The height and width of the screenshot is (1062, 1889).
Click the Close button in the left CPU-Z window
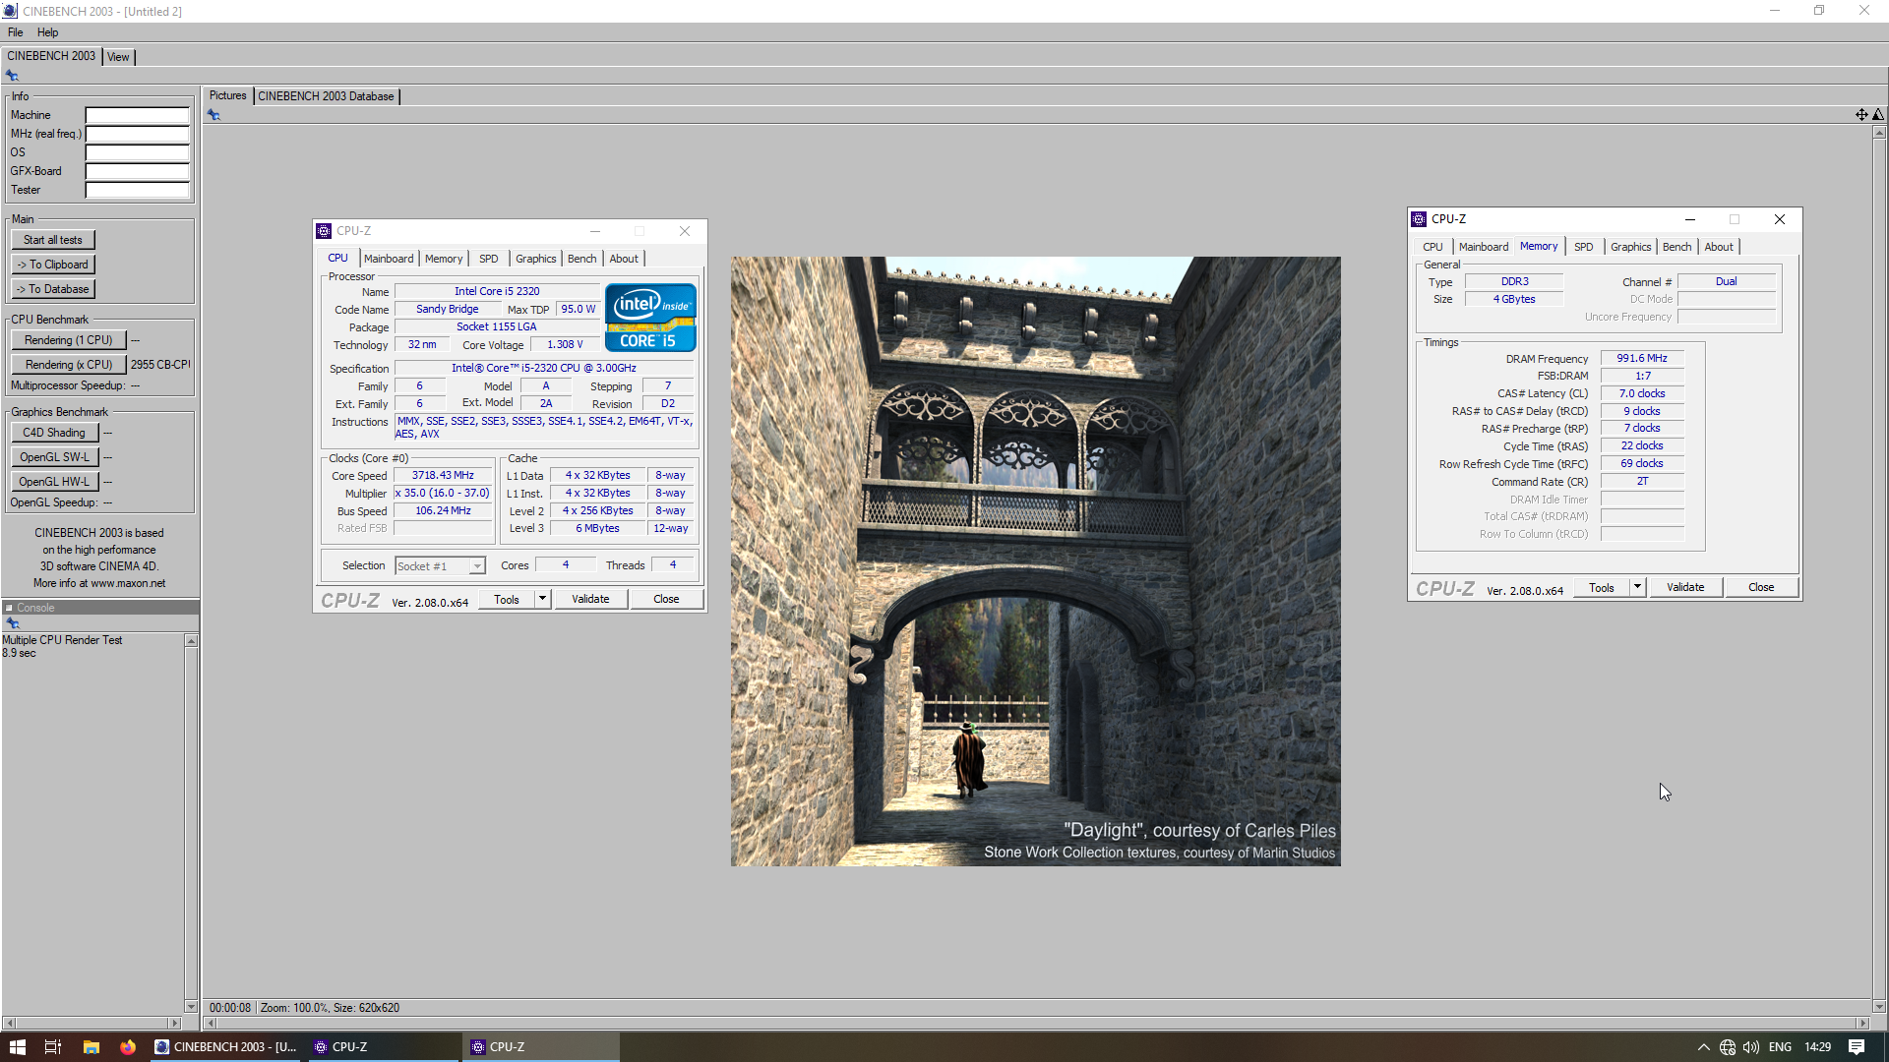[x=666, y=599]
